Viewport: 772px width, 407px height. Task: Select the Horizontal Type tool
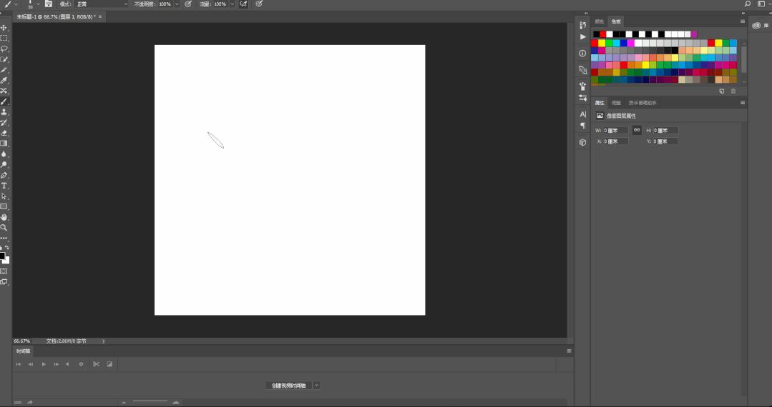click(x=4, y=186)
